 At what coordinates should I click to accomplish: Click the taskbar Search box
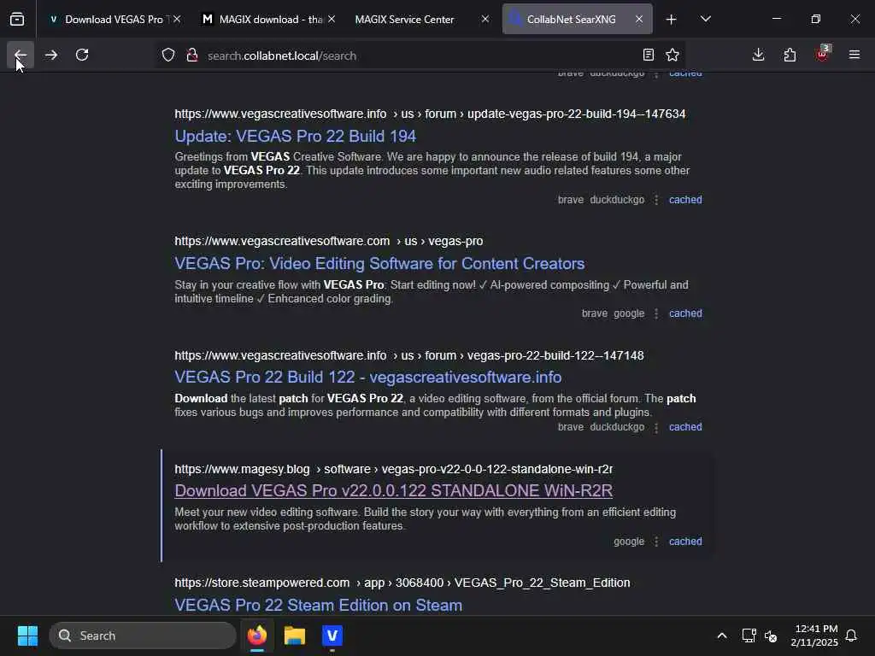point(143,635)
